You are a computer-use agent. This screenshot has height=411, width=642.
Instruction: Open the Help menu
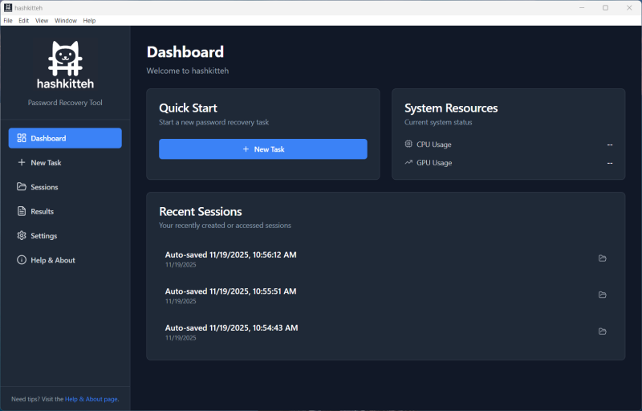point(89,20)
